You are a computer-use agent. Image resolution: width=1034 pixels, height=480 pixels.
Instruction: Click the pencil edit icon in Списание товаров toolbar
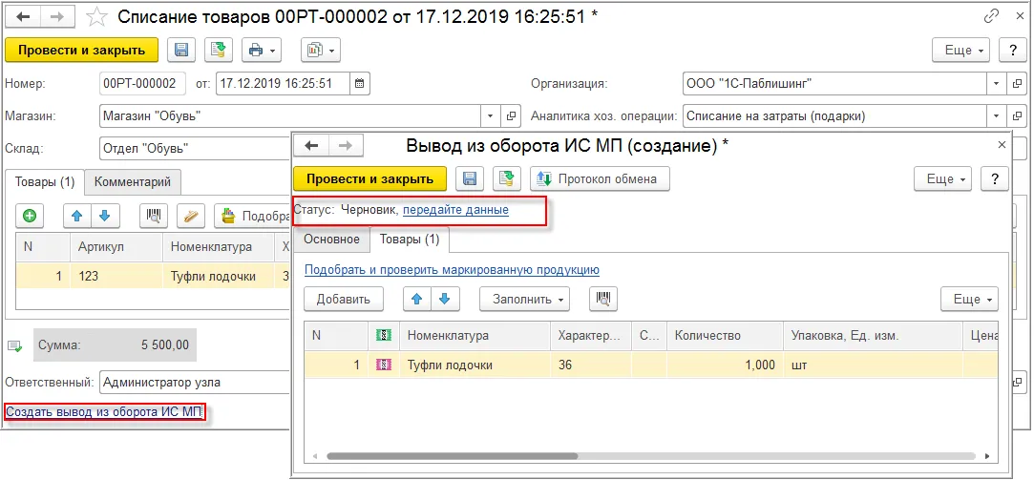click(x=191, y=216)
